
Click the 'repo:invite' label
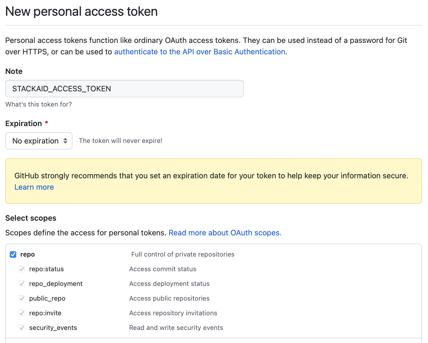pyautogui.click(x=45, y=313)
